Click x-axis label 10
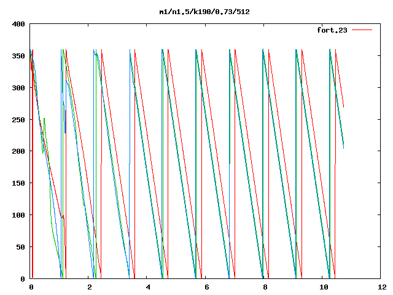Screen dimensions: 393x295 324,287
